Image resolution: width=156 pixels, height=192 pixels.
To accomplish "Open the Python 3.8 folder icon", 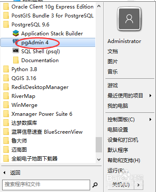I will point(6,69).
